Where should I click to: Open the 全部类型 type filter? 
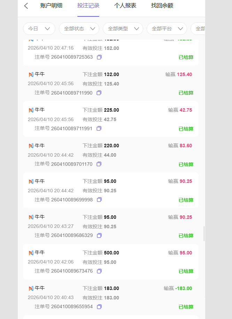[x=123, y=29]
